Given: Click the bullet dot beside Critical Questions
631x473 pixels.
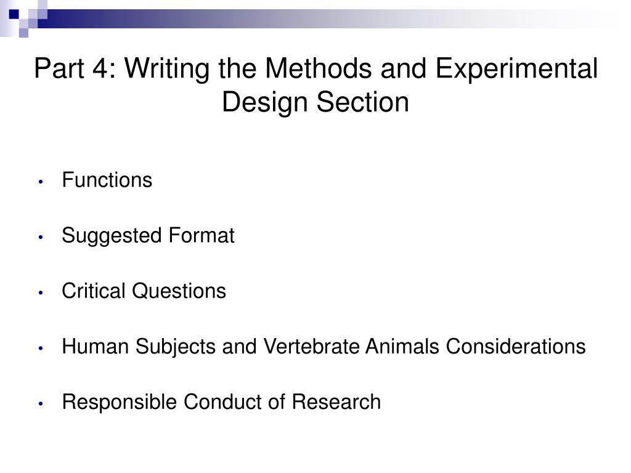Looking at the screenshot, I should 40,293.
